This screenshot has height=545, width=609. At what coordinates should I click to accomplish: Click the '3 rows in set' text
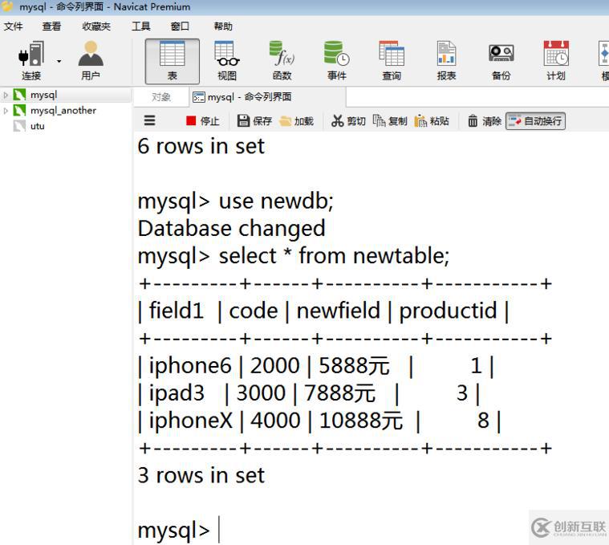point(201,475)
